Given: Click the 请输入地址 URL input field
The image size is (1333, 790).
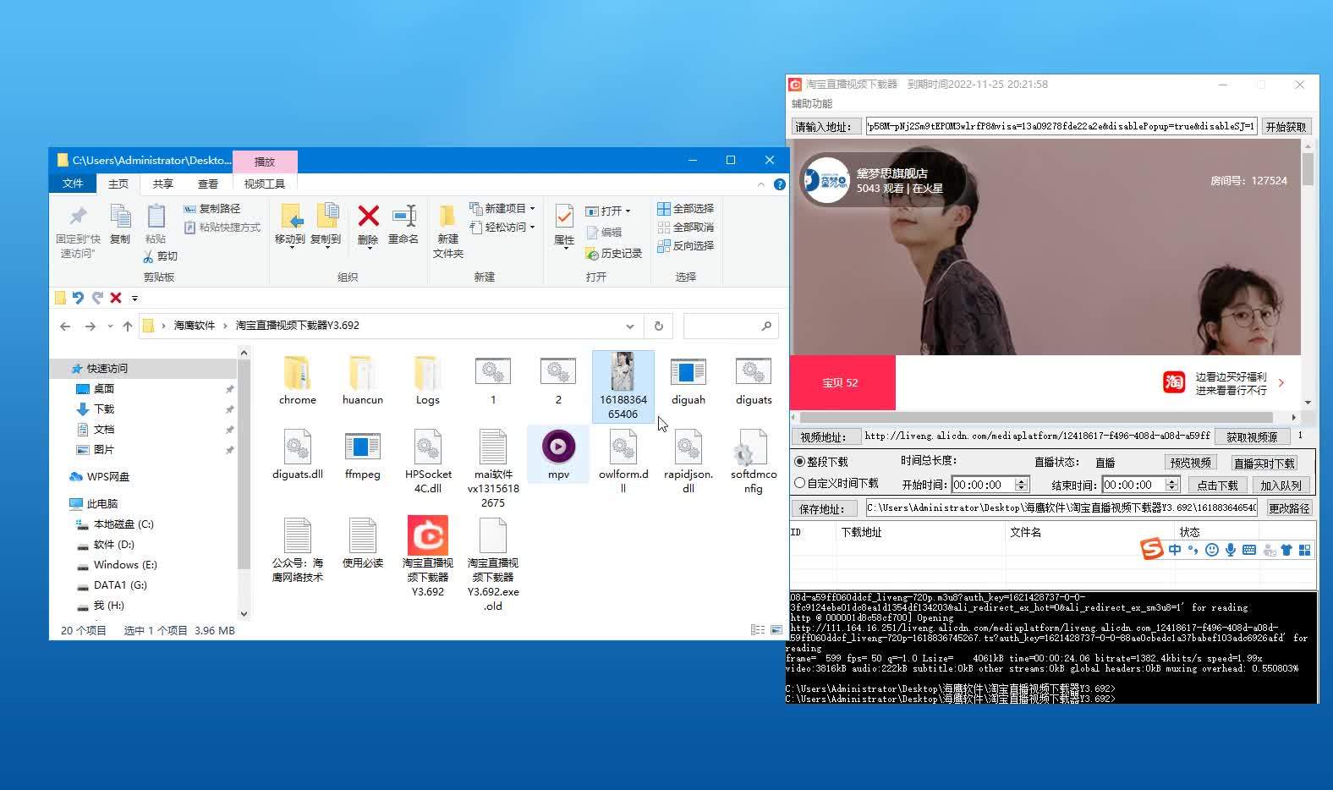Looking at the screenshot, I should coord(1061,126).
